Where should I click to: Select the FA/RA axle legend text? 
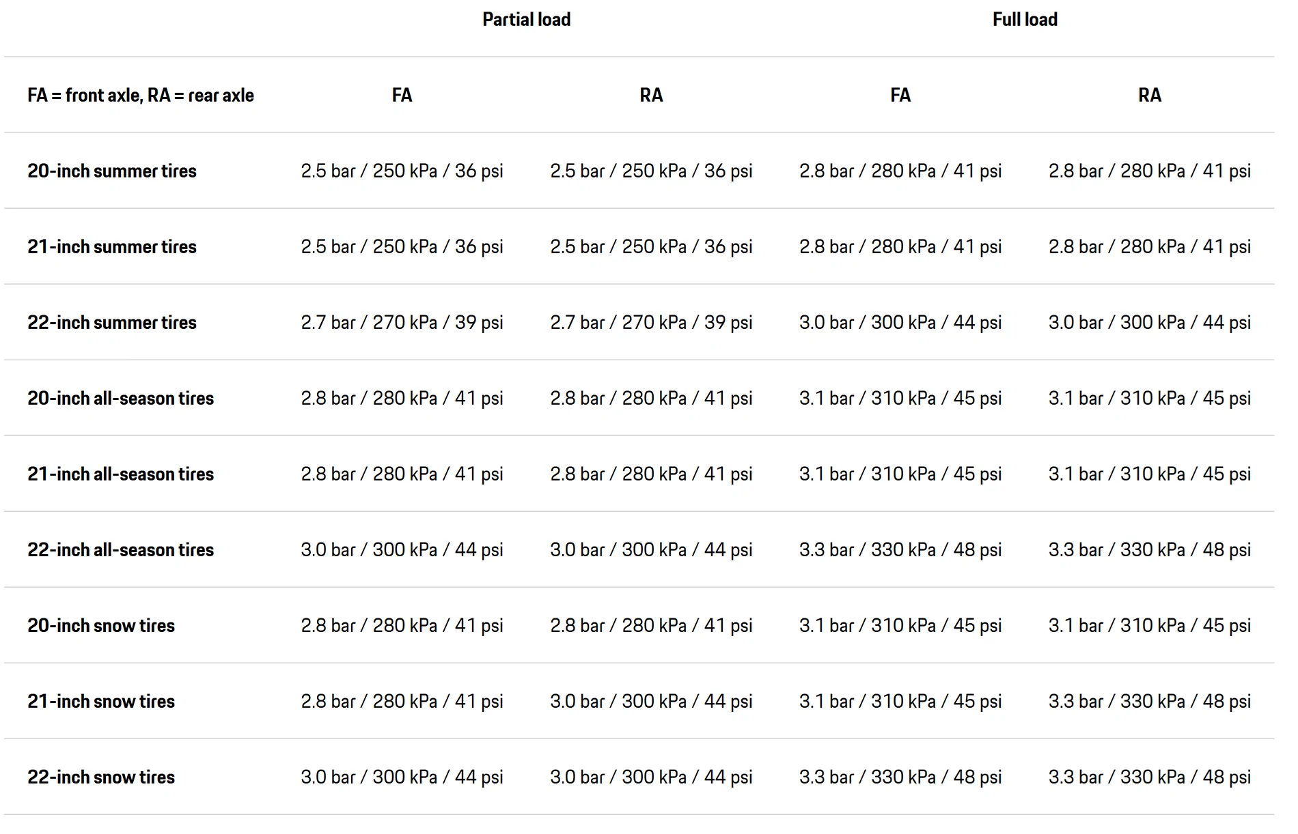(141, 96)
